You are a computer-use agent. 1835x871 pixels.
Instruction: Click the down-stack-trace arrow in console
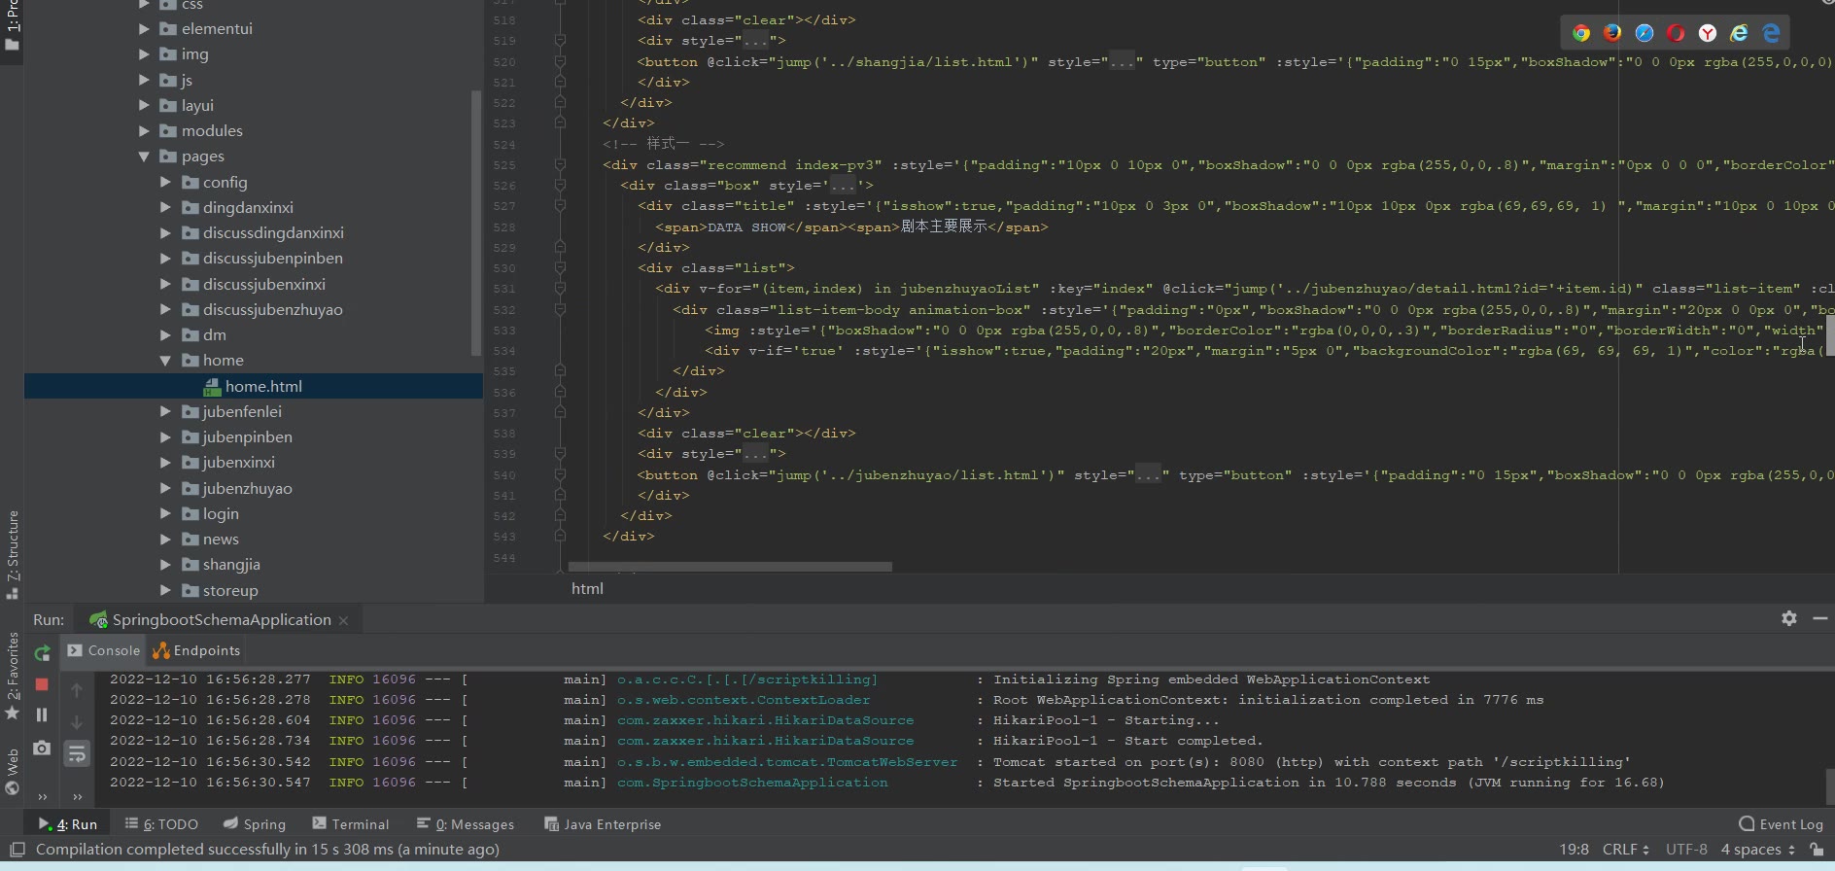(77, 722)
